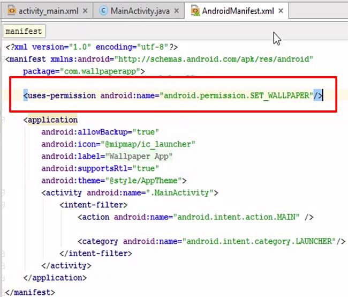
Task: Click the closing </manifest> tag
Action: (30, 292)
